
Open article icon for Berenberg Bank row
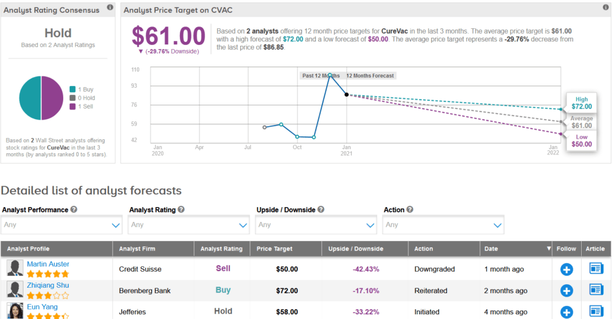(x=596, y=291)
